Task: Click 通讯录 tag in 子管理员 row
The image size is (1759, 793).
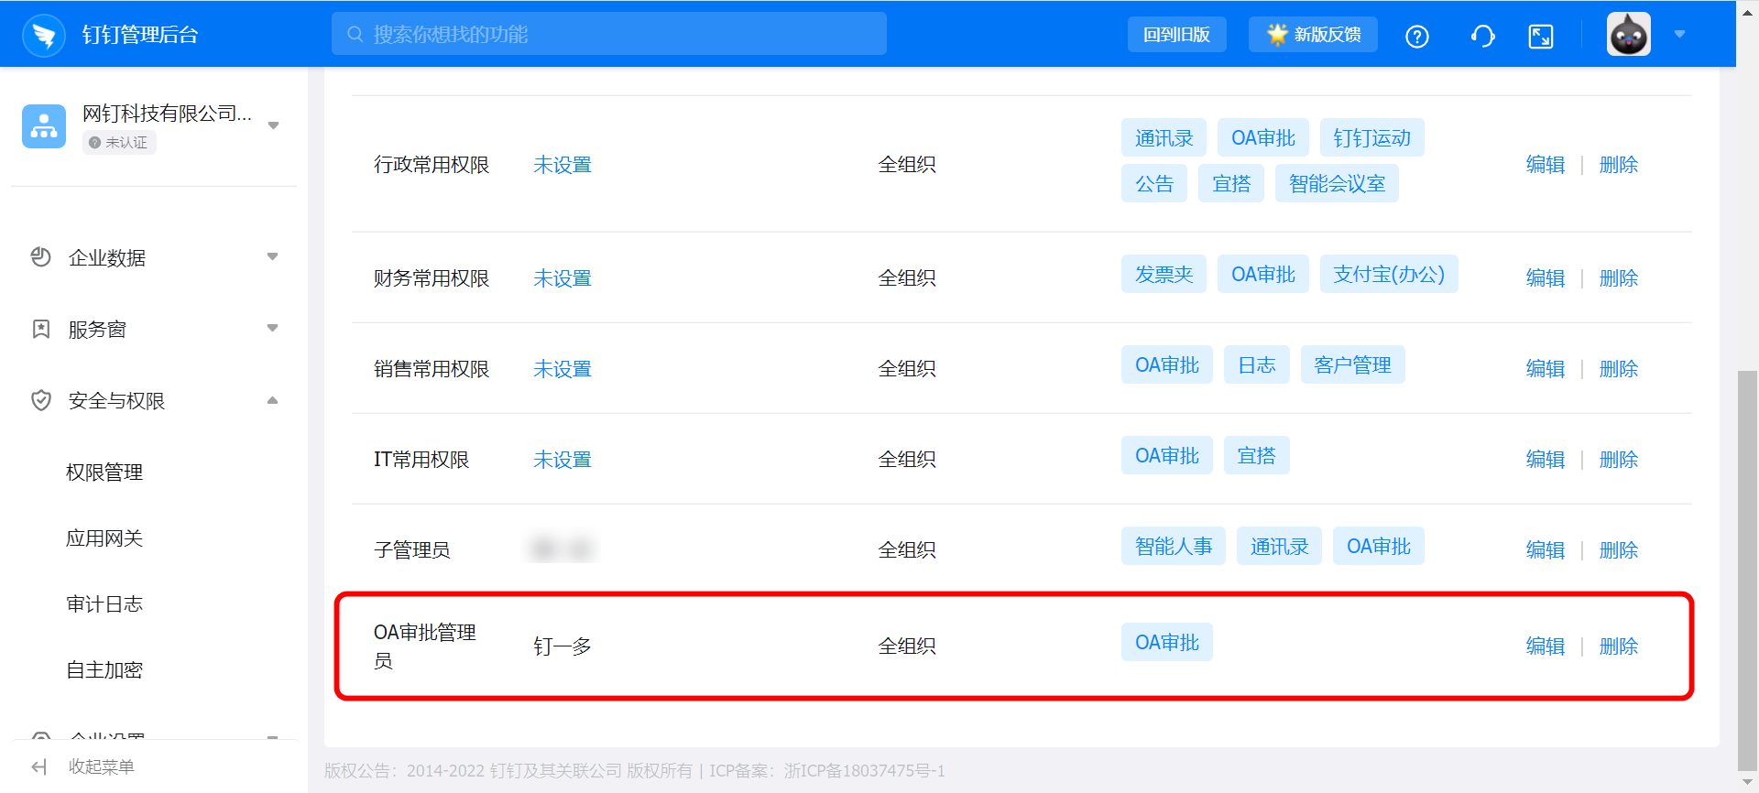Action: 1280,547
